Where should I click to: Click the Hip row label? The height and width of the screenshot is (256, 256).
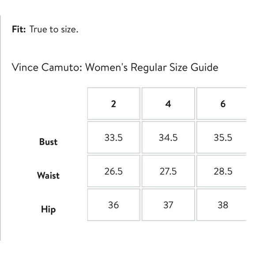click(48, 210)
